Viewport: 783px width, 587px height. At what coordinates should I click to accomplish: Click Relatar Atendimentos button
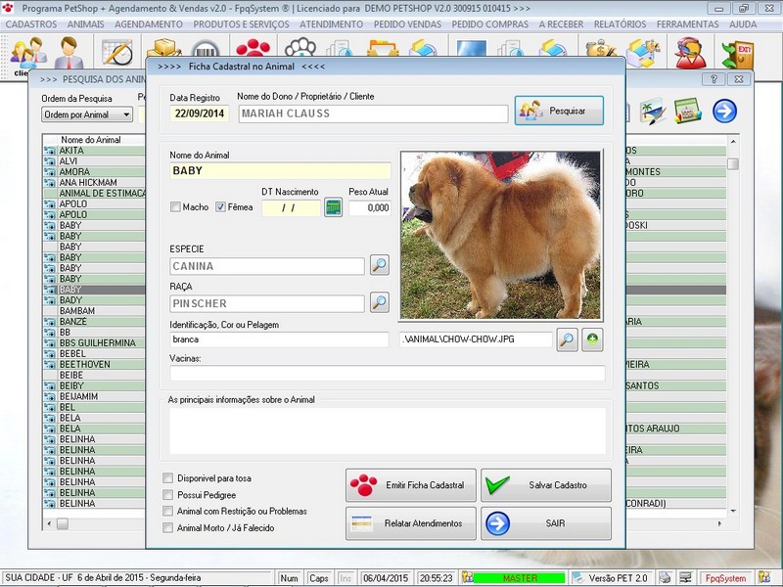coord(410,523)
